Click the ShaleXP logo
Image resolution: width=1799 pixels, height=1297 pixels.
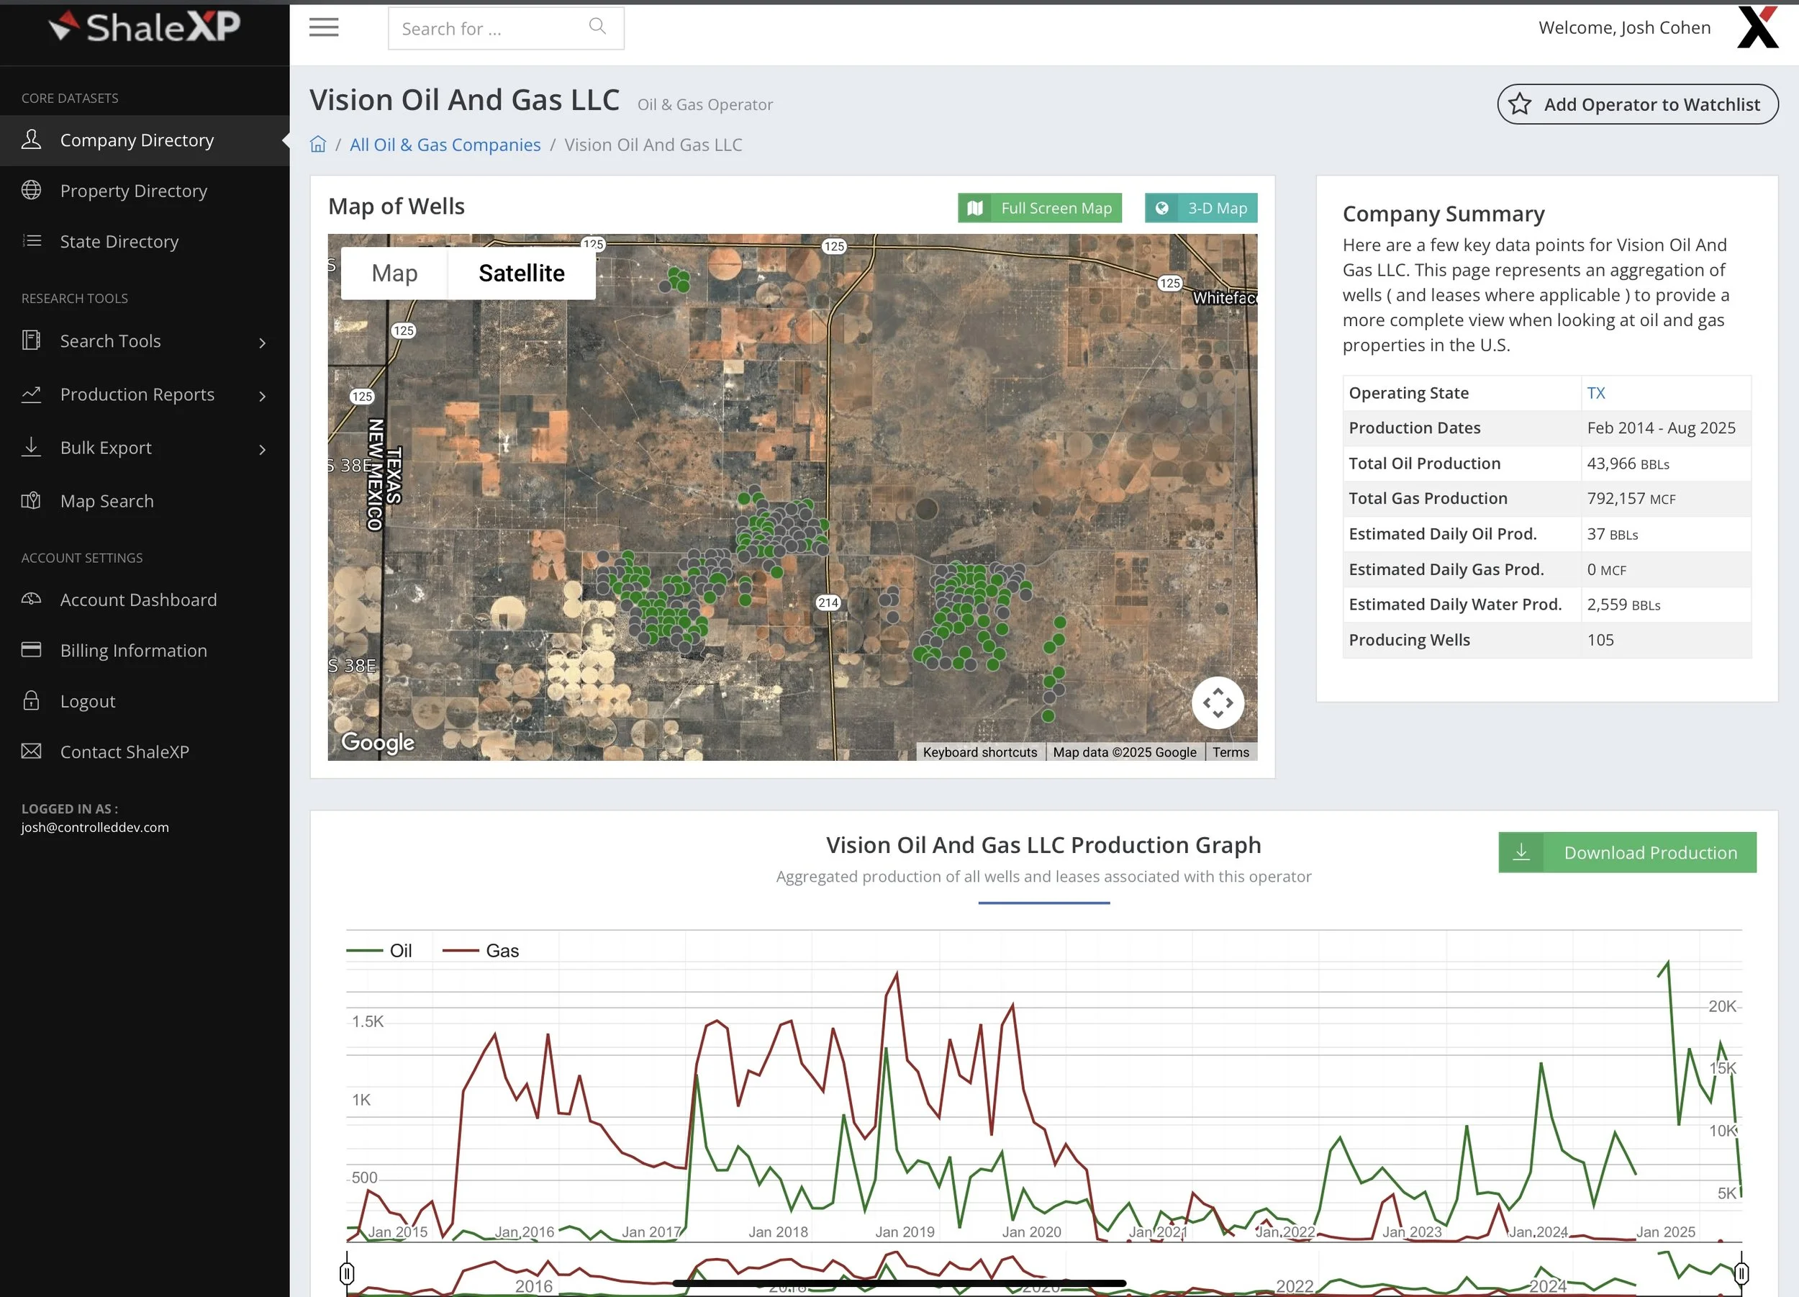tap(145, 28)
